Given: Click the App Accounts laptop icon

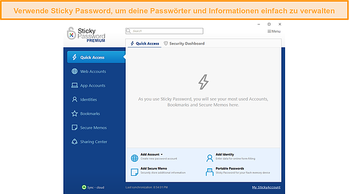Looking at the screenshot, I should tap(75, 85).
